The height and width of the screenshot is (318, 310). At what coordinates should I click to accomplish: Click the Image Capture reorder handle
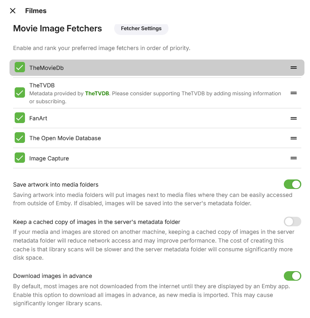point(293,158)
